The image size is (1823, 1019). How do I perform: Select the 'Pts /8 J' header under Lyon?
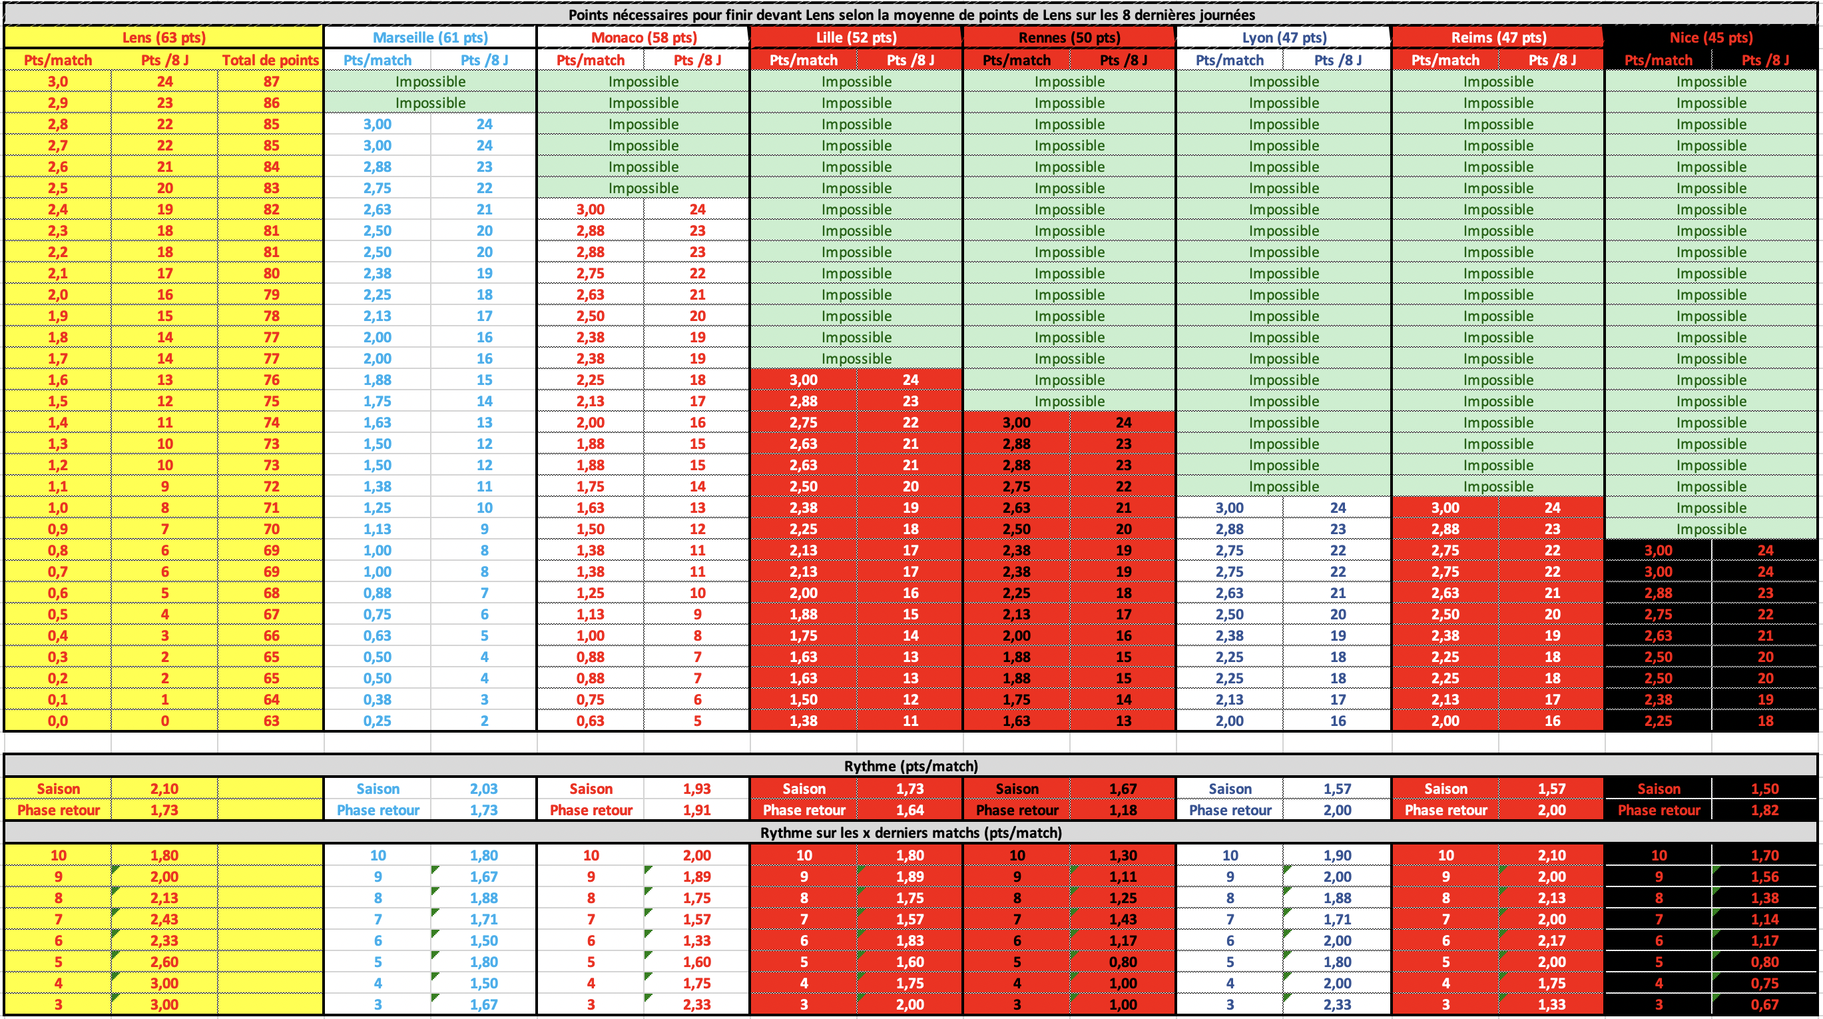1338,60
